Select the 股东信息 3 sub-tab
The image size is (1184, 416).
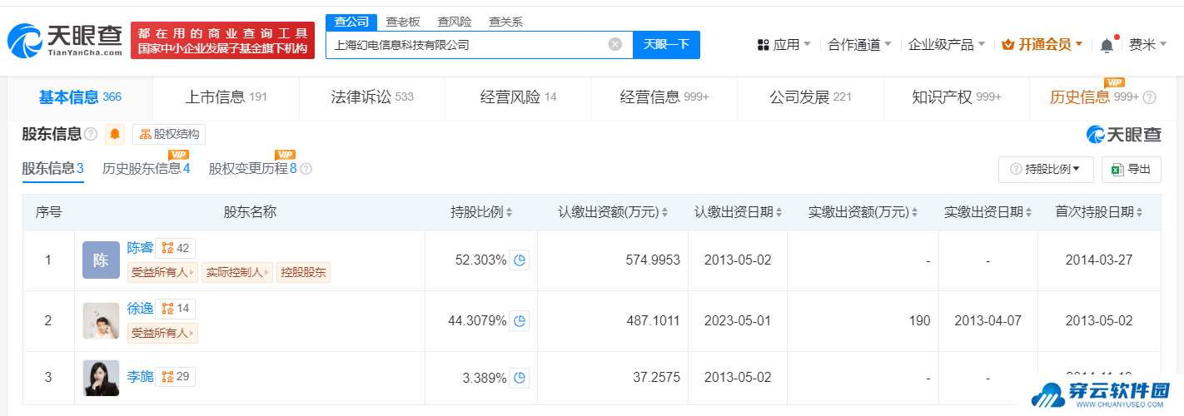[x=52, y=169]
